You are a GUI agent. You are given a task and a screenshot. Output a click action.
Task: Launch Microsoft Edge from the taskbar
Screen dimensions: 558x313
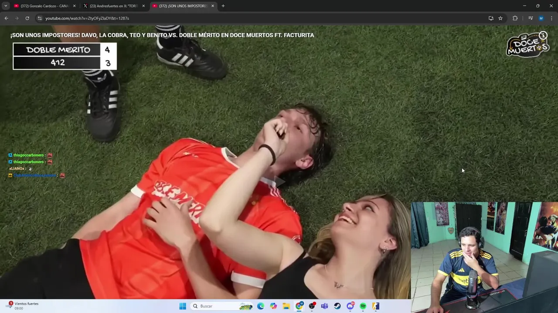261,306
